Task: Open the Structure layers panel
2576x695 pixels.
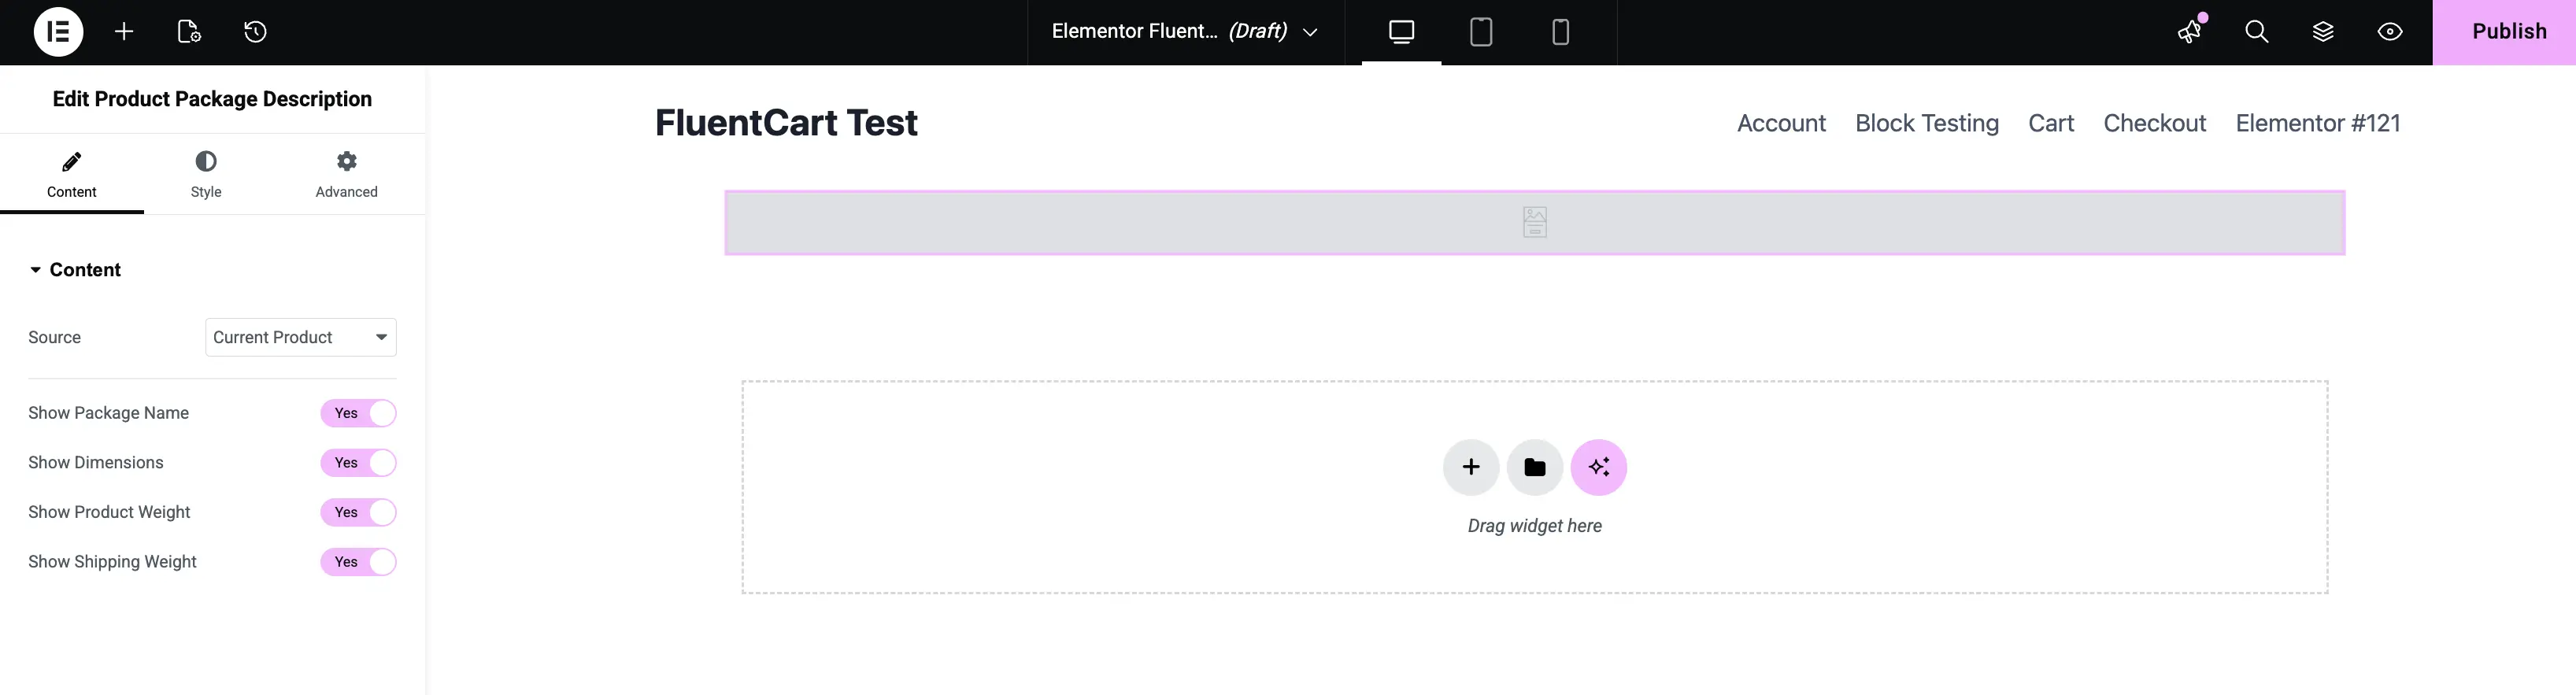Action: point(2323,32)
